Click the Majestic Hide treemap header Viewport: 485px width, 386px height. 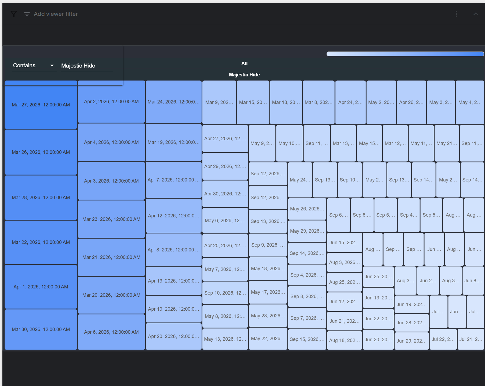click(x=244, y=75)
